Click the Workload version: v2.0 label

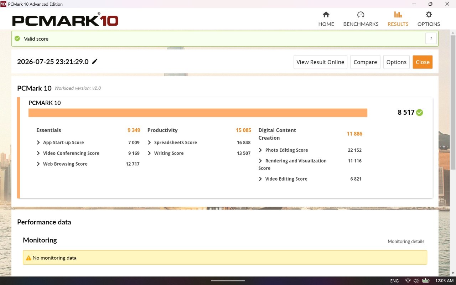78,88
